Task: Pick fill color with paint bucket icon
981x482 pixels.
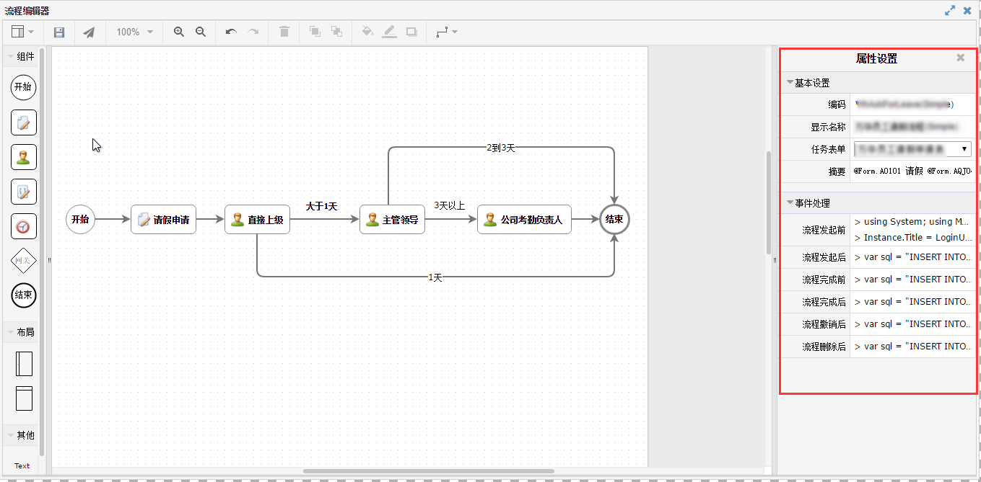Action: click(367, 32)
